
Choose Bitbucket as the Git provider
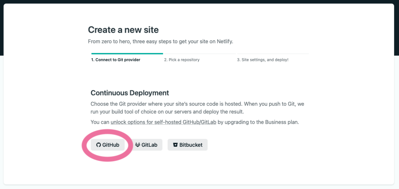(188, 145)
